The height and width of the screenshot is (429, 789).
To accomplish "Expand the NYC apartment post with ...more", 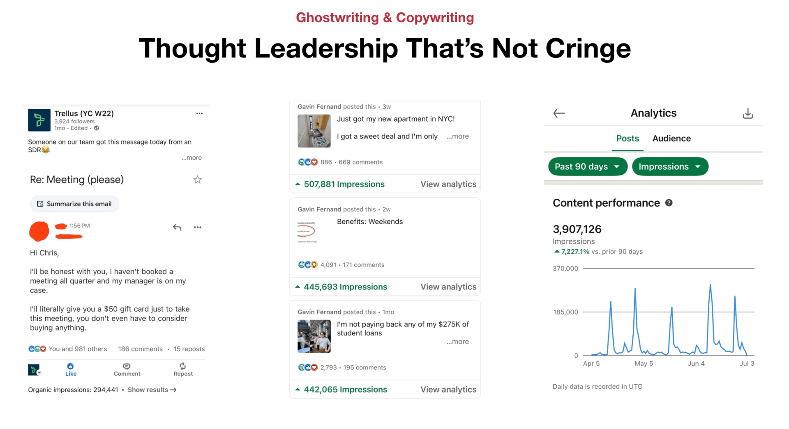I will (457, 136).
